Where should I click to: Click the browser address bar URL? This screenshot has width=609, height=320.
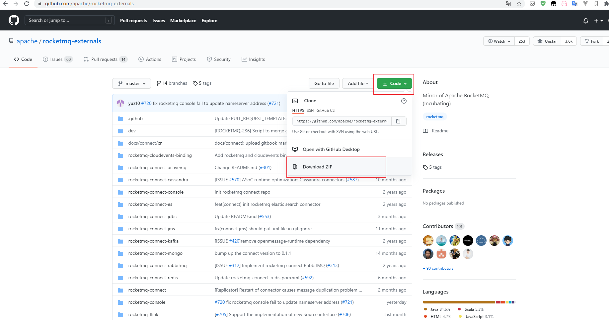coord(89,4)
